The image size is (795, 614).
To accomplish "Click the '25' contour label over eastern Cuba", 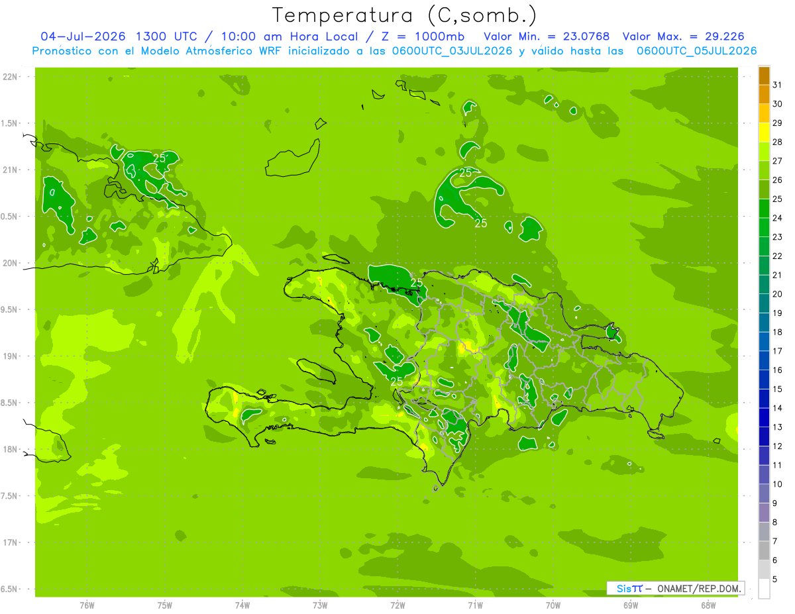I will coord(159,158).
